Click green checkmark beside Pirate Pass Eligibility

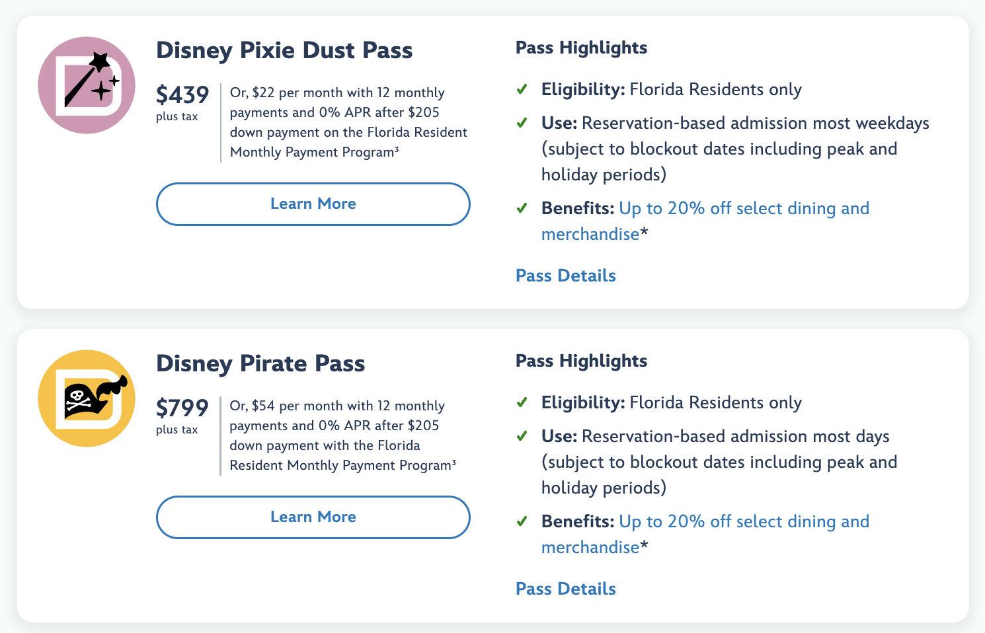[522, 402]
